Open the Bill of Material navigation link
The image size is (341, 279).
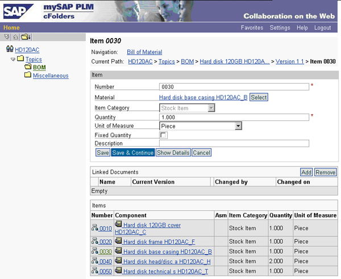tap(144, 52)
